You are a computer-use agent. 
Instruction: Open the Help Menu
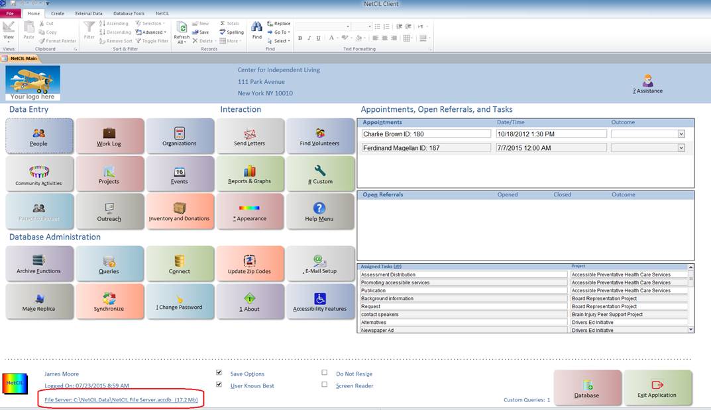tap(319, 212)
